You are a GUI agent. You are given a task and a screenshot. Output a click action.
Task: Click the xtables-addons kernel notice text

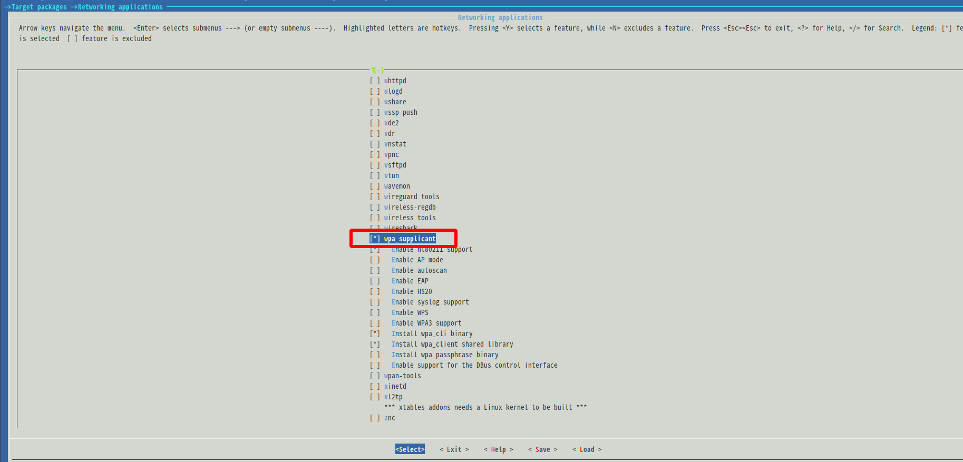485,407
